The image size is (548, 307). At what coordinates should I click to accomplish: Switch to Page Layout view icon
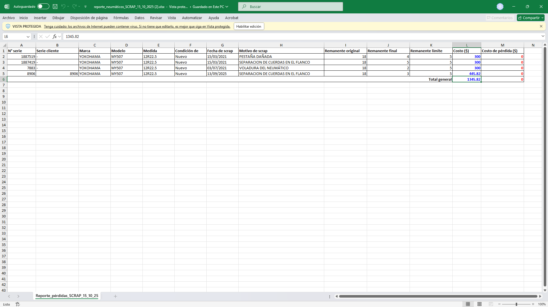[479, 304]
